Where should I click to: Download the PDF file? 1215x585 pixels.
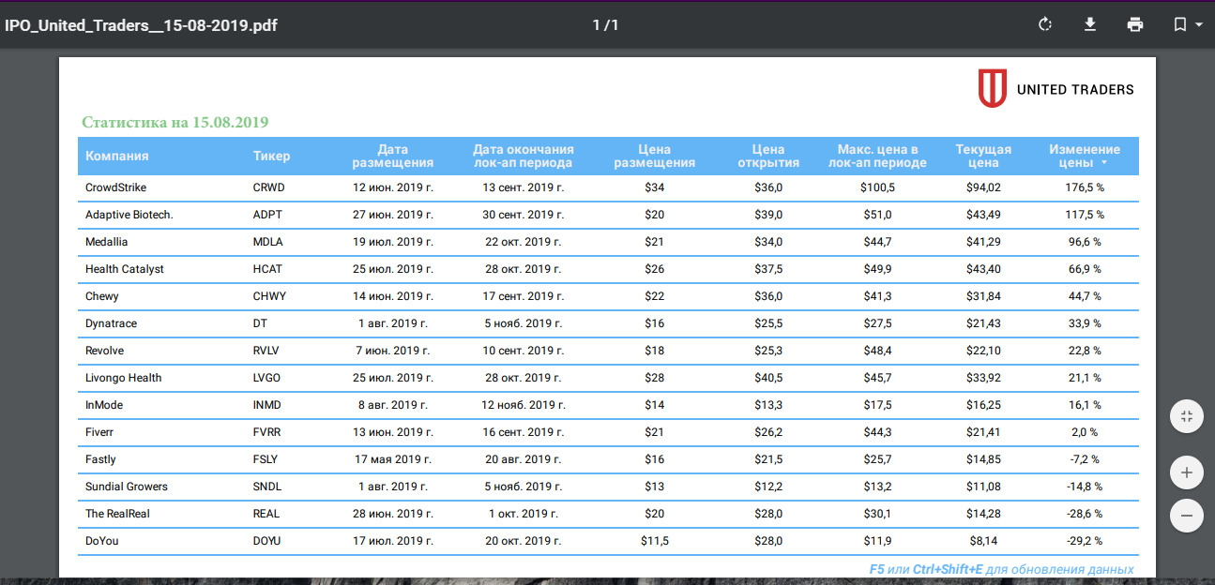click(x=1090, y=24)
